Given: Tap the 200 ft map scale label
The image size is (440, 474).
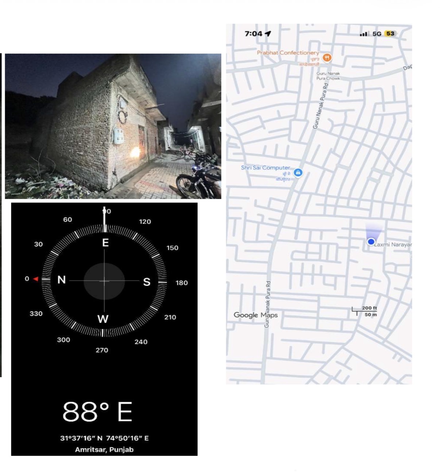Looking at the screenshot, I should (x=369, y=308).
